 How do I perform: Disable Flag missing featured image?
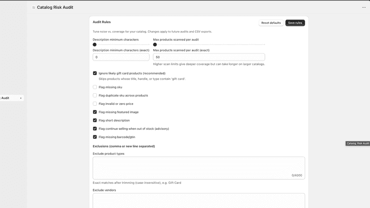coord(95,112)
